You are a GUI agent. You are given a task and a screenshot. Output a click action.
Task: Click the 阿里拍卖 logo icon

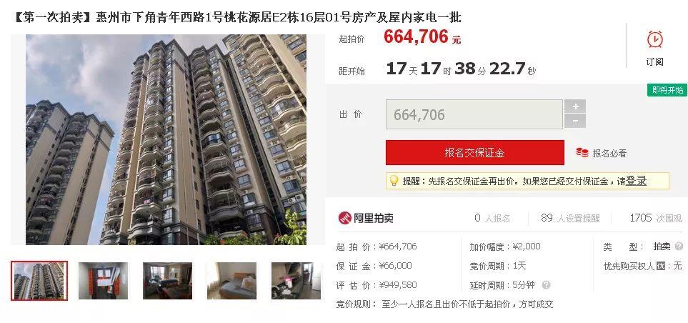coord(345,218)
